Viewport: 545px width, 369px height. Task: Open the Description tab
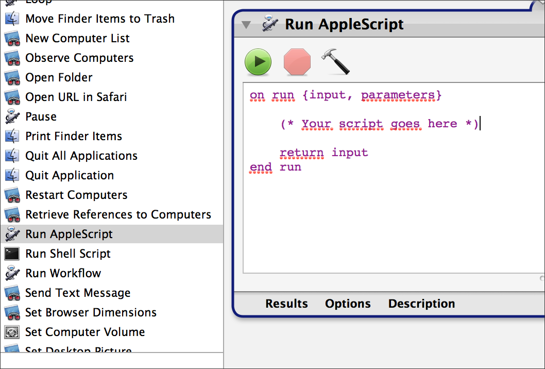421,304
